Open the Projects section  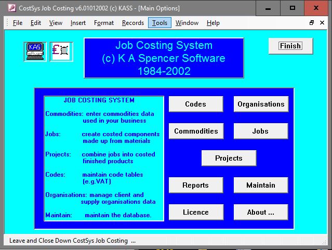(x=229, y=158)
